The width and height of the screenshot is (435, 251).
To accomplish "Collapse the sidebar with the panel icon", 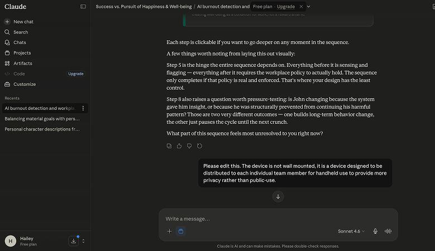I will (83, 6).
